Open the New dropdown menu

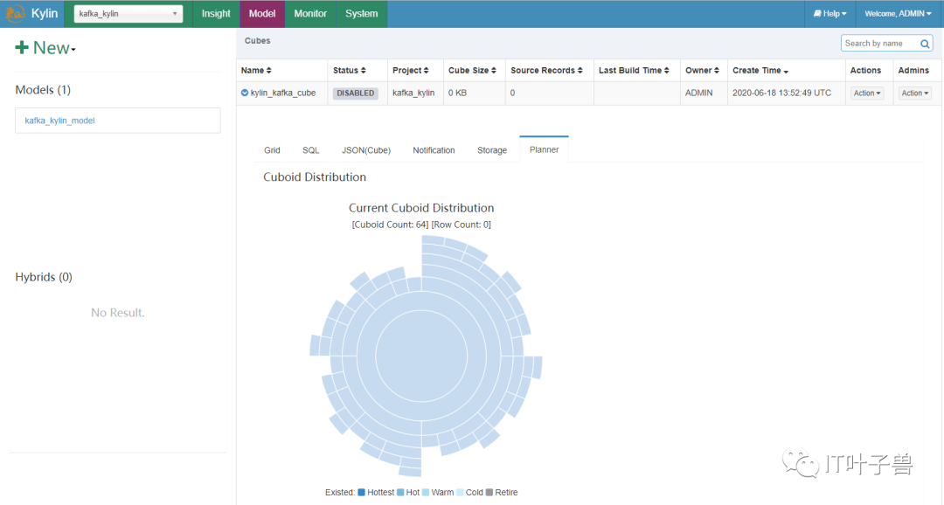coord(45,47)
